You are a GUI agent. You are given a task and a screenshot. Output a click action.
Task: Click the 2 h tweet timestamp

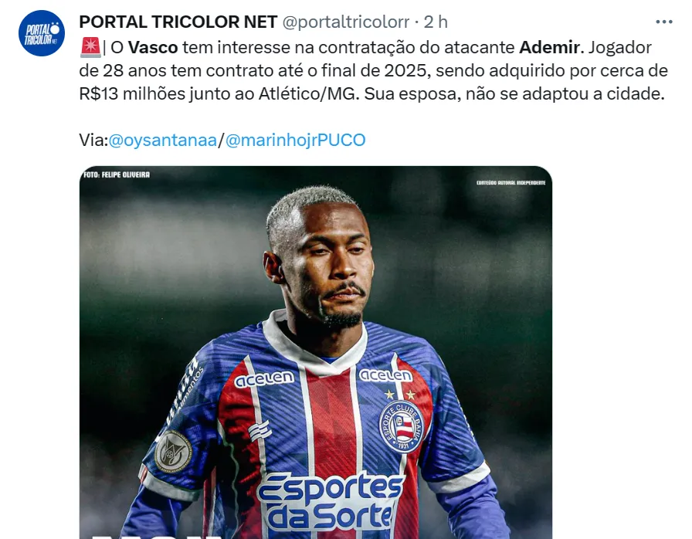tap(436, 22)
